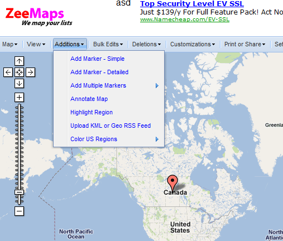Zoom out using the minus button

[19, 211]
